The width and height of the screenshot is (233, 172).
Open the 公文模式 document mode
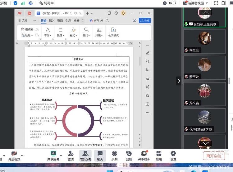tap(113, 32)
